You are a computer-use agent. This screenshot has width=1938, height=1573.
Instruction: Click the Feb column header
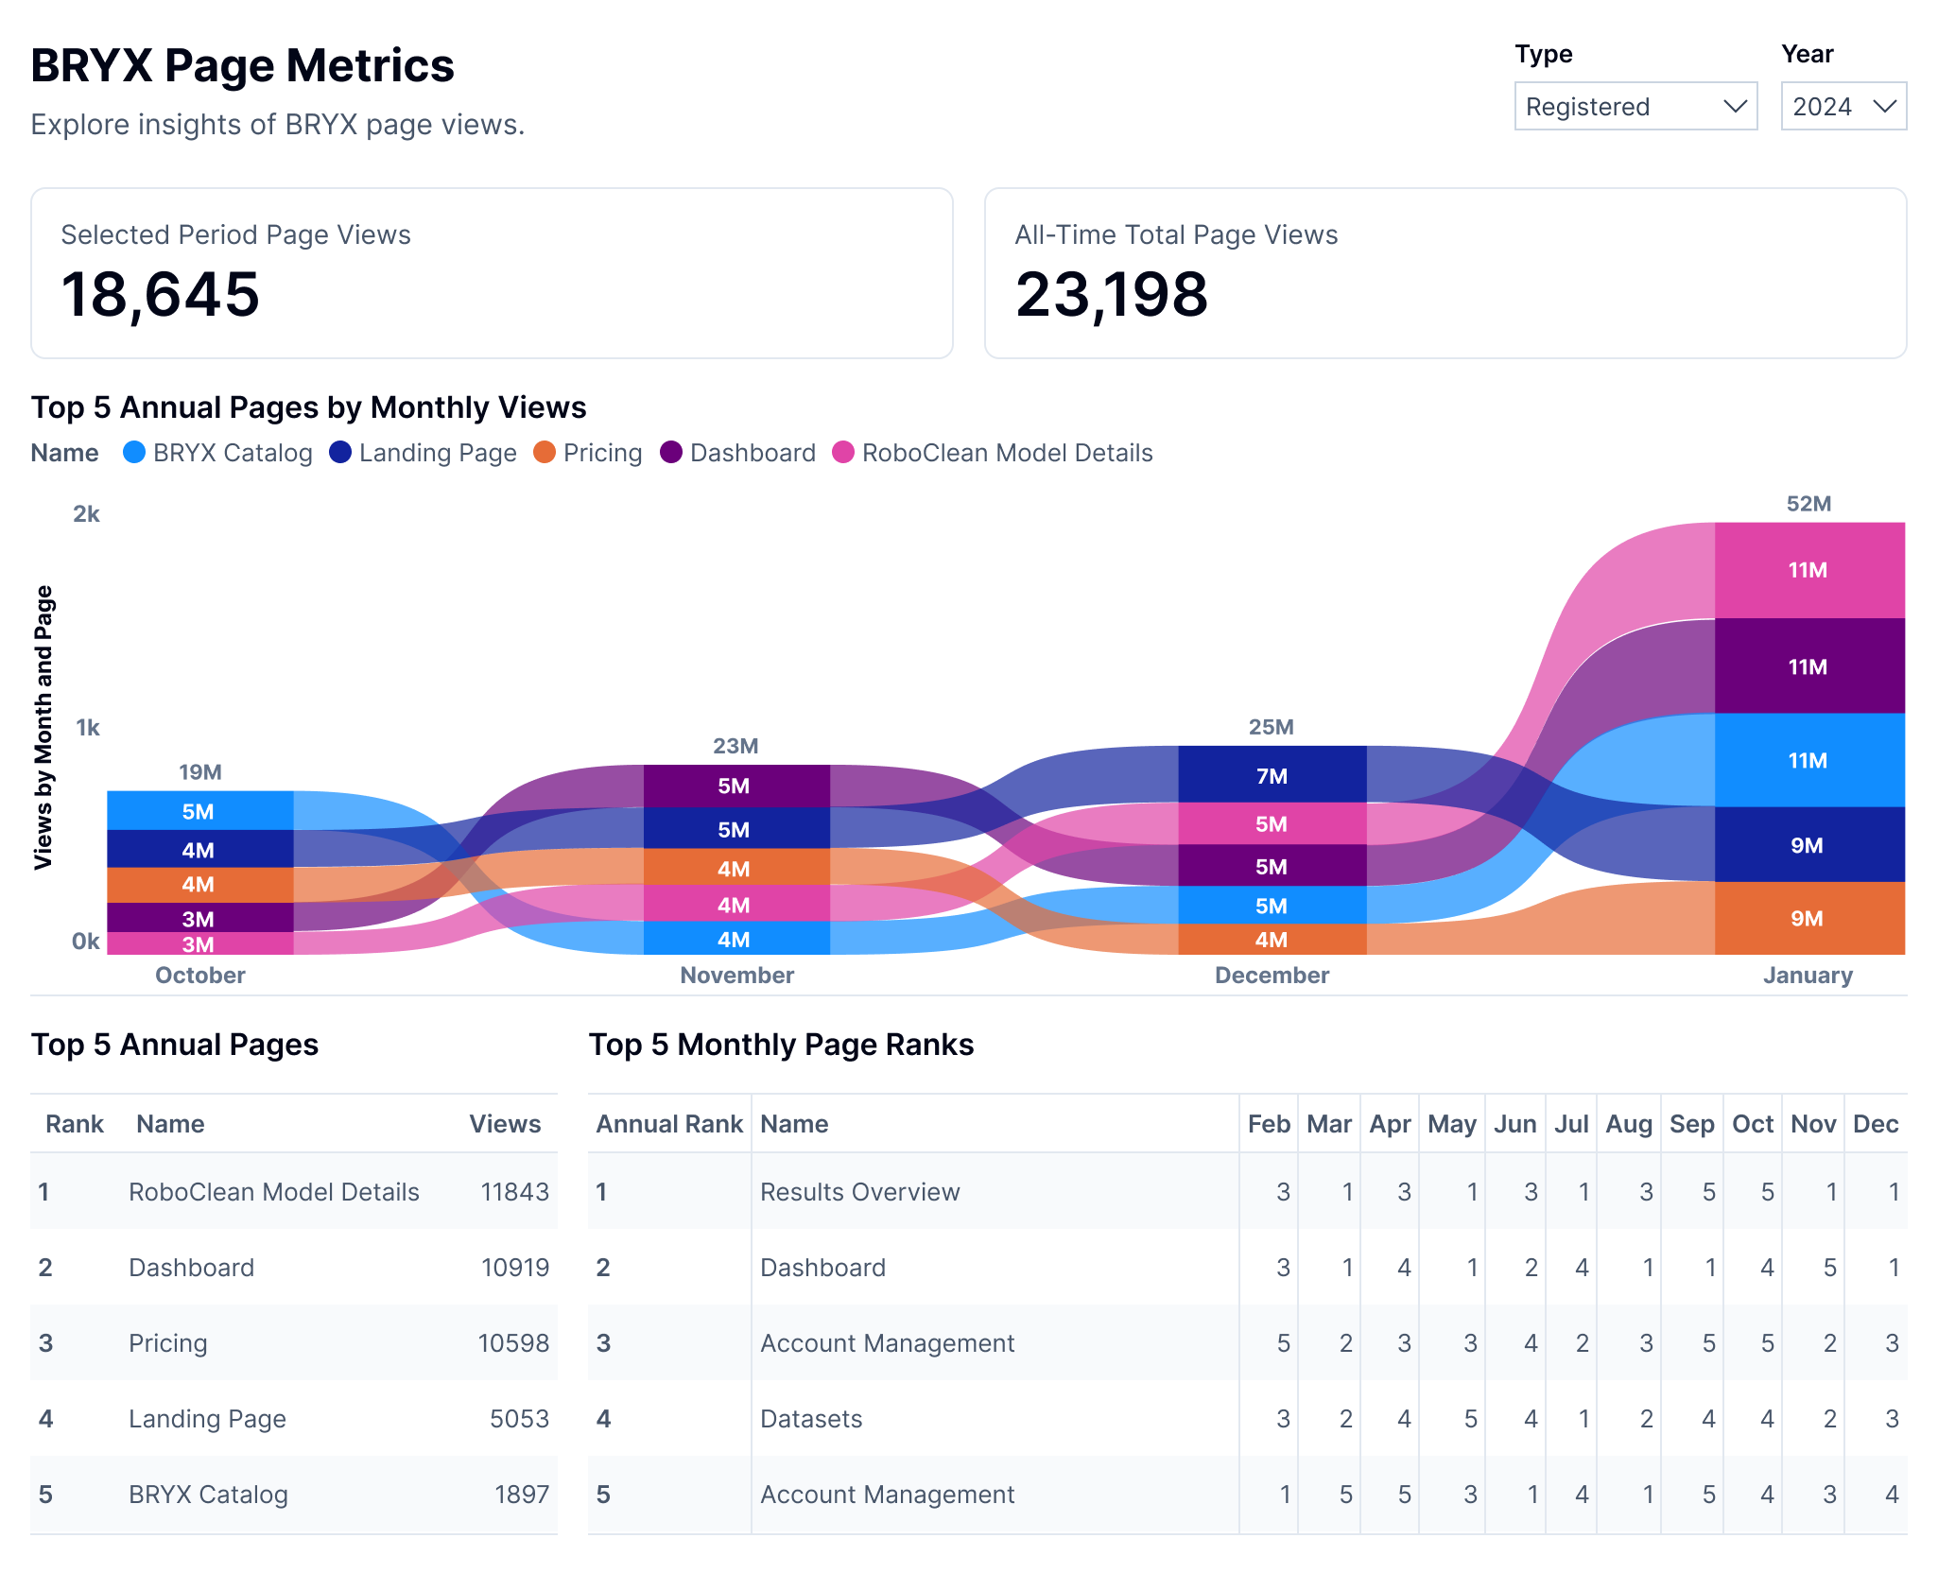pyautogui.click(x=1269, y=1124)
